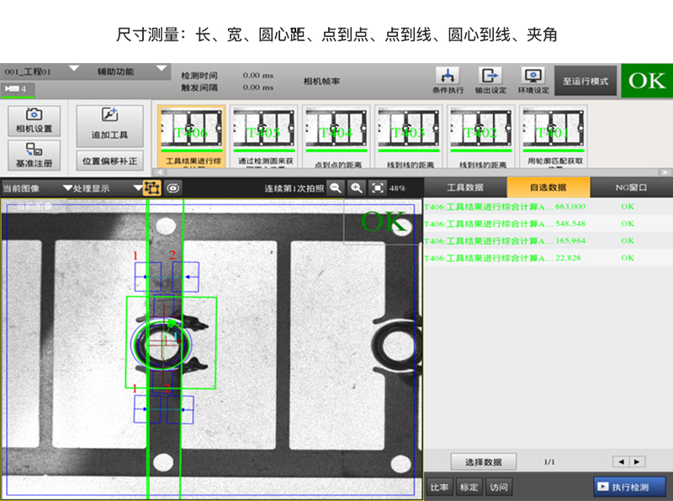
Task: Open the 环境设定 environment settings
Action: (x=532, y=80)
